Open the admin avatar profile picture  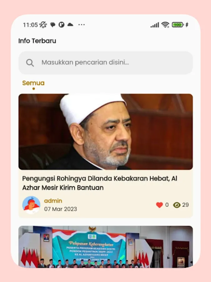pyautogui.click(x=31, y=205)
